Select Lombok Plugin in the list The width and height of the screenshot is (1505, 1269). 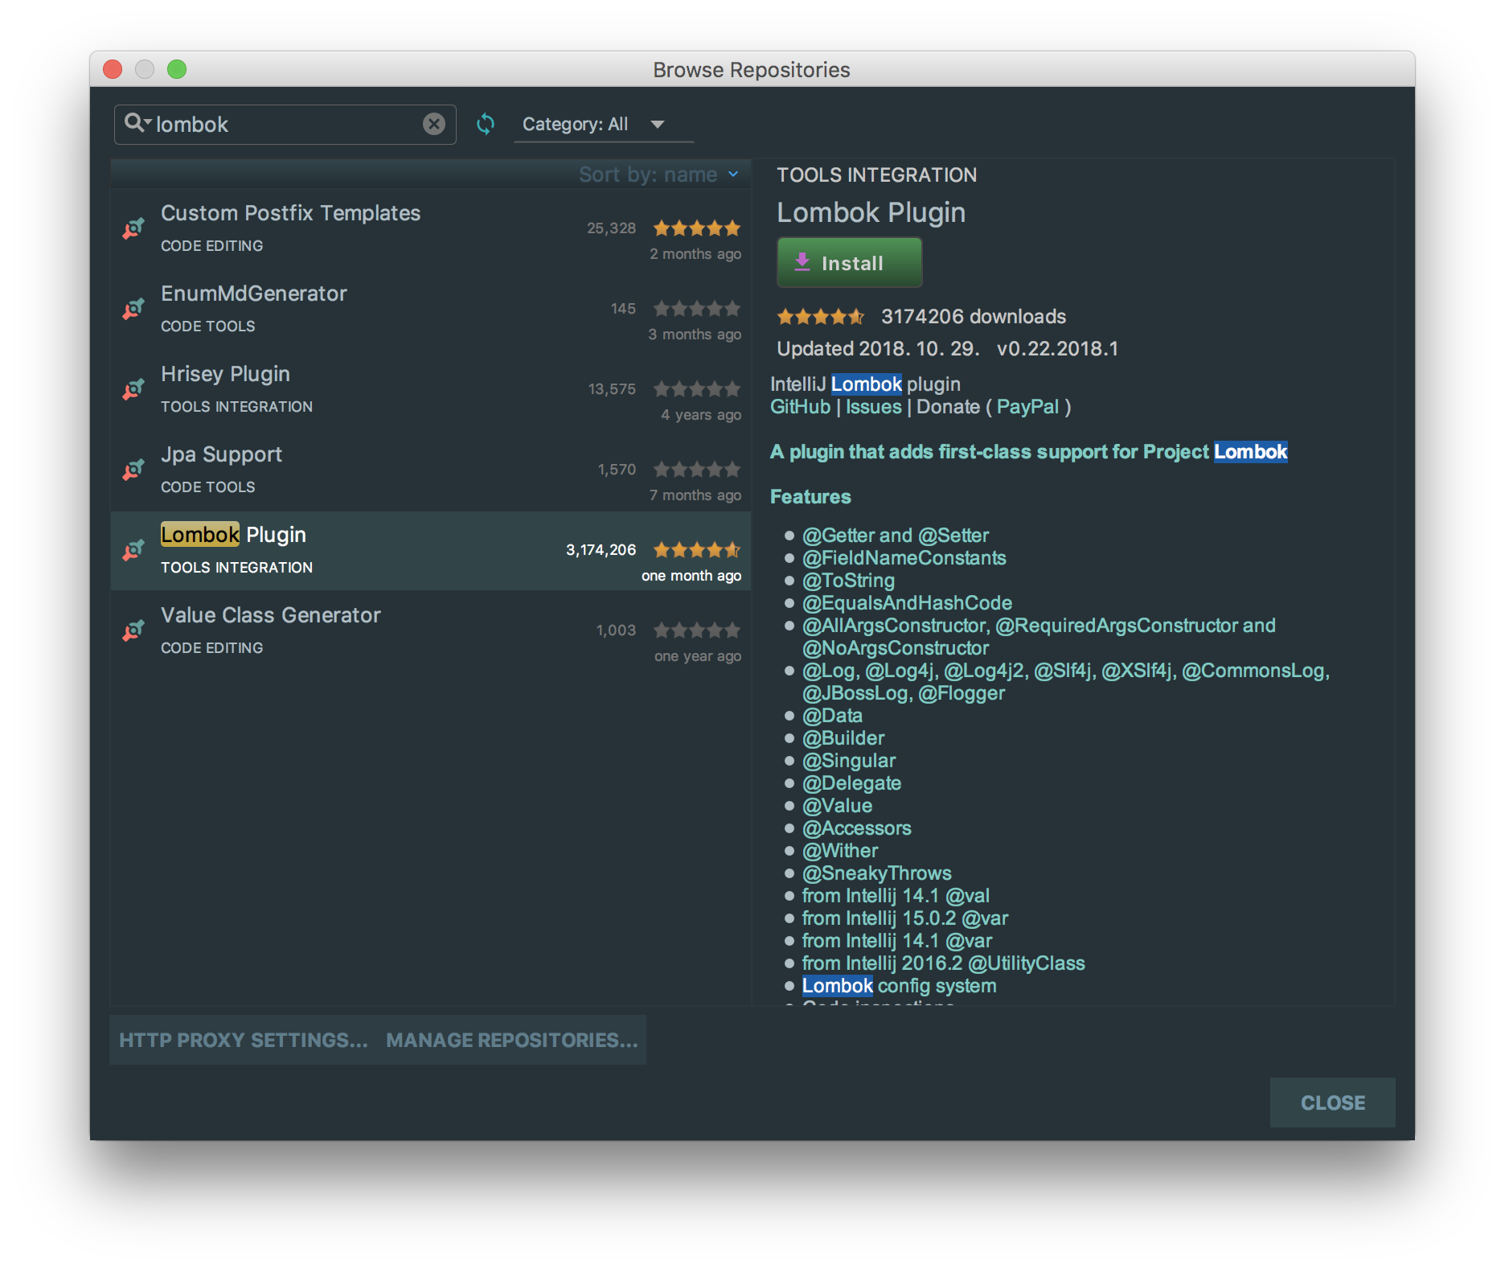[431, 551]
